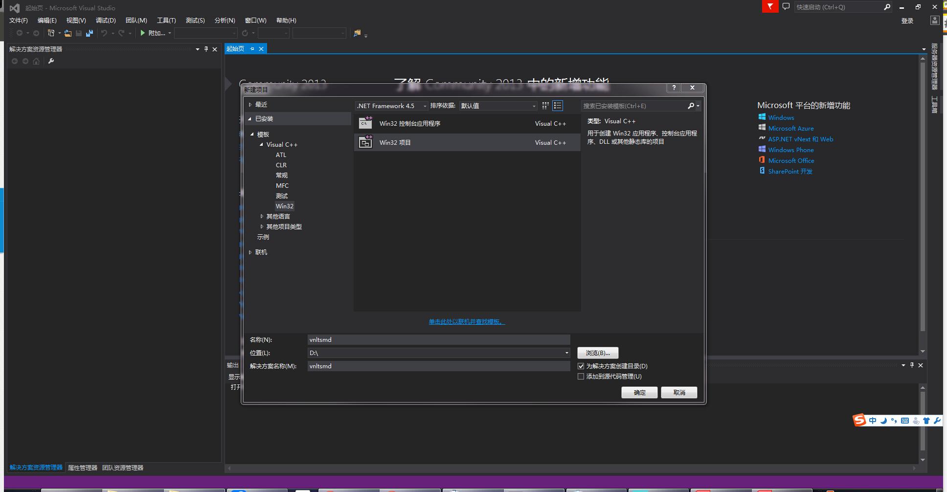Click the account avatar icon beside 登录
Screen dimensions: 947x492
934,21
